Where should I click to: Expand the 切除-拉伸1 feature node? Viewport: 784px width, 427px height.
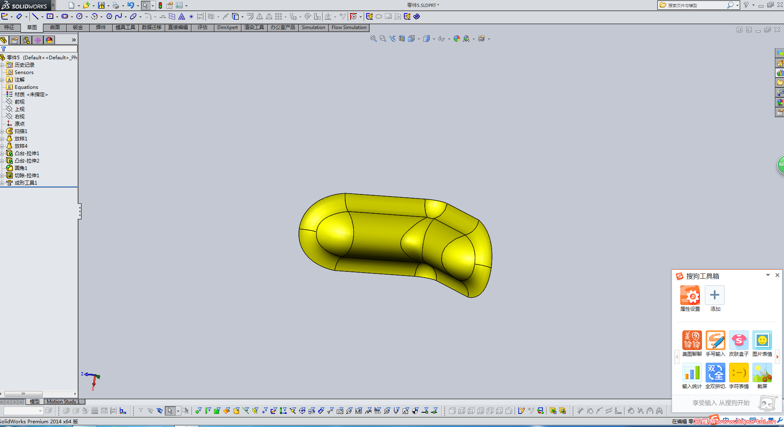point(2,176)
